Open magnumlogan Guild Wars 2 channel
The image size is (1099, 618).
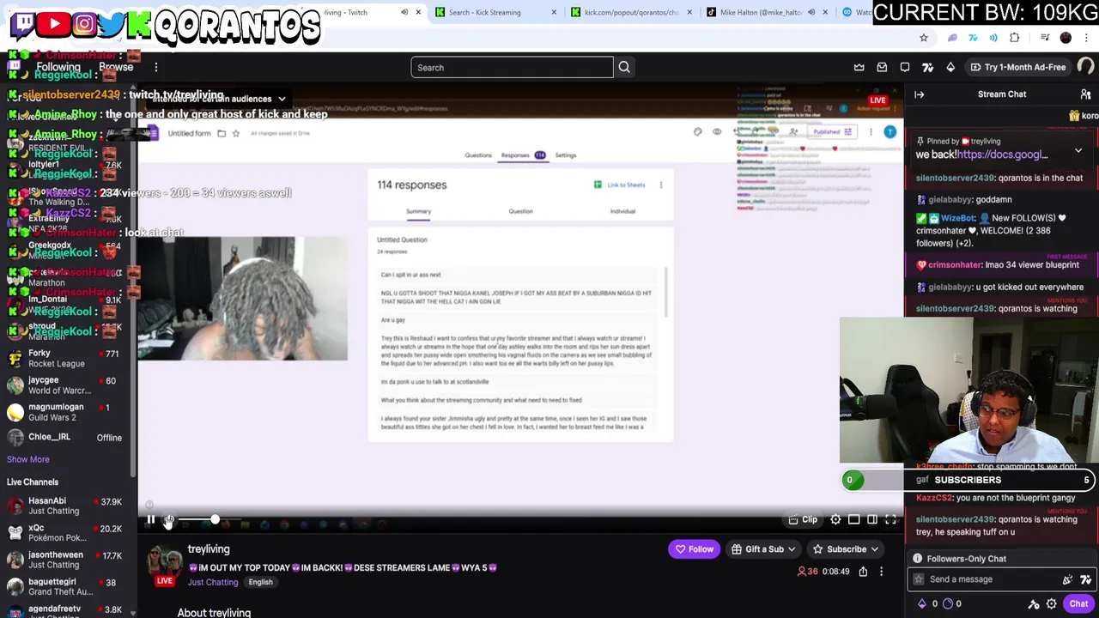(x=65, y=412)
